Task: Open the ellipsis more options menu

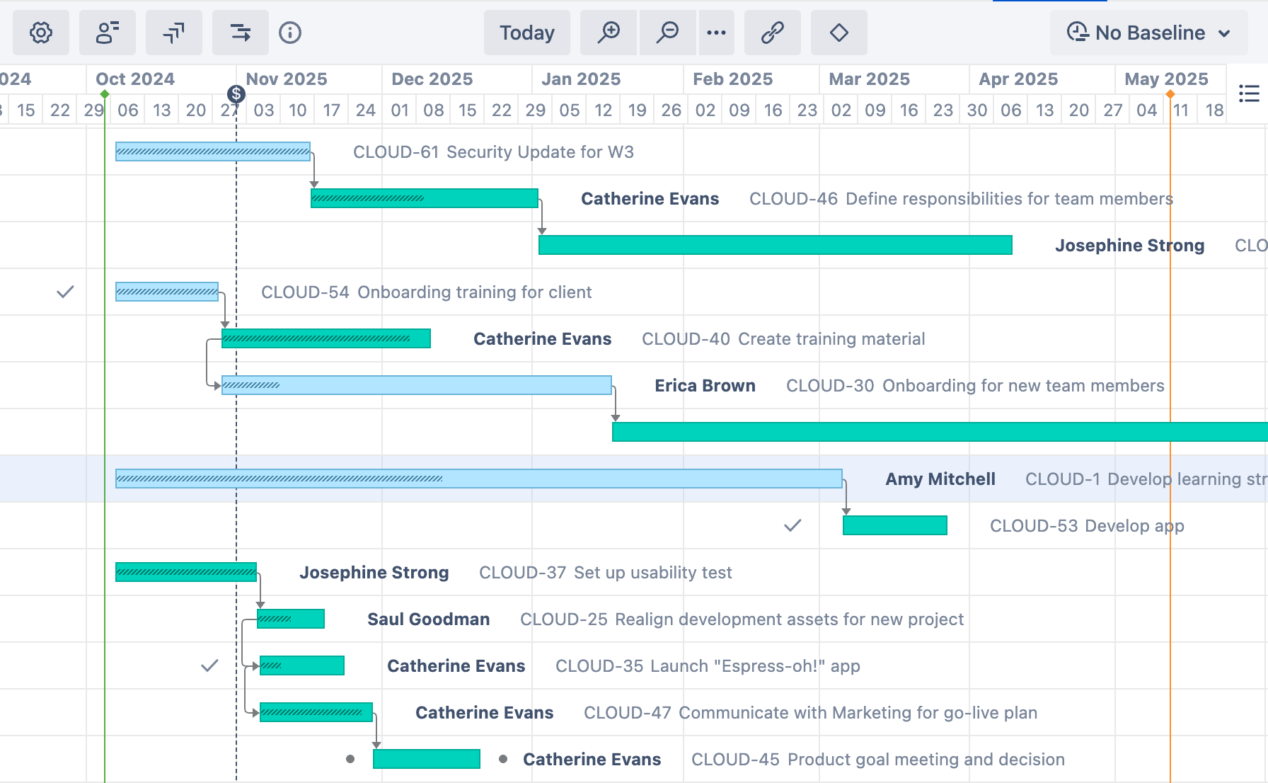Action: click(x=717, y=33)
